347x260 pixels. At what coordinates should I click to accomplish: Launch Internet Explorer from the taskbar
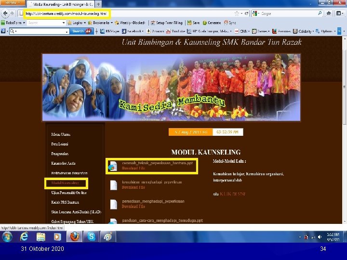click(24, 237)
